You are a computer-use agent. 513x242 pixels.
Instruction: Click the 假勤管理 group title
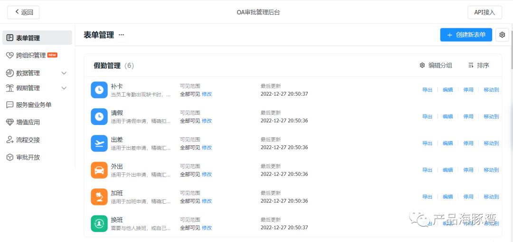click(107, 65)
